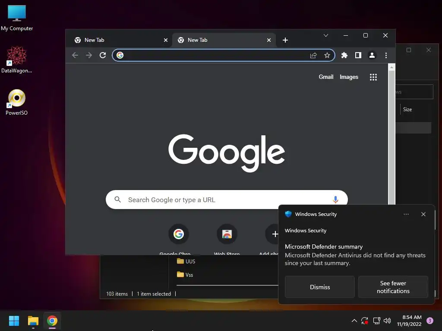Close the second New Tab
This screenshot has height=331, width=442.
269,40
